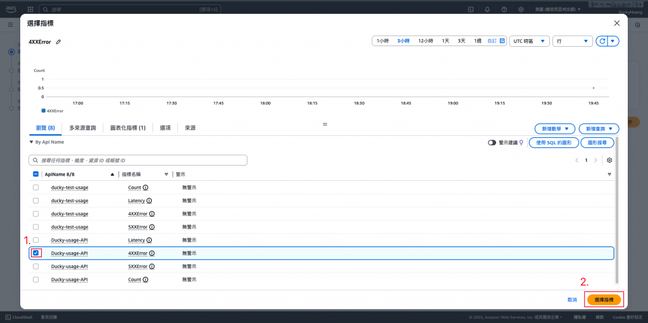Viewport: 648px width, 323px height.
Task: Switch to the 圖表化指標 (1) tab
Action: pyautogui.click(x=128, y=128)
